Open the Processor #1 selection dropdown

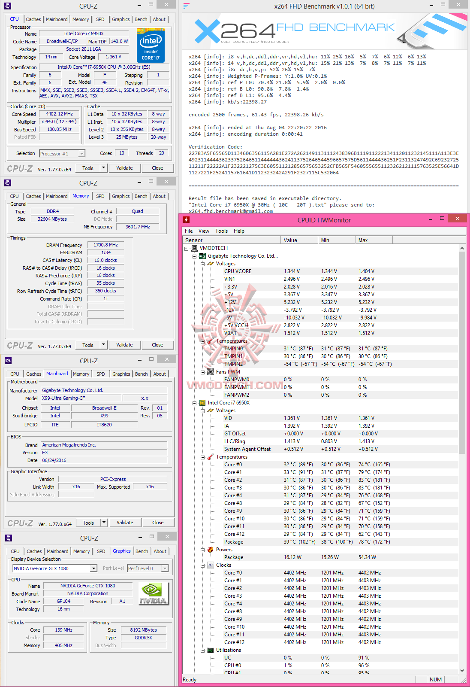coord(81,153)
